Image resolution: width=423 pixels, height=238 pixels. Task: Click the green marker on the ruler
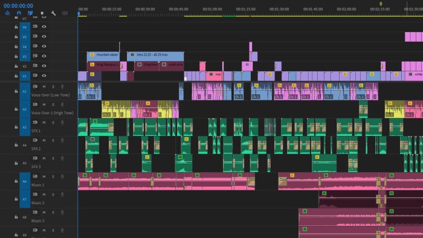coord(381,4)
